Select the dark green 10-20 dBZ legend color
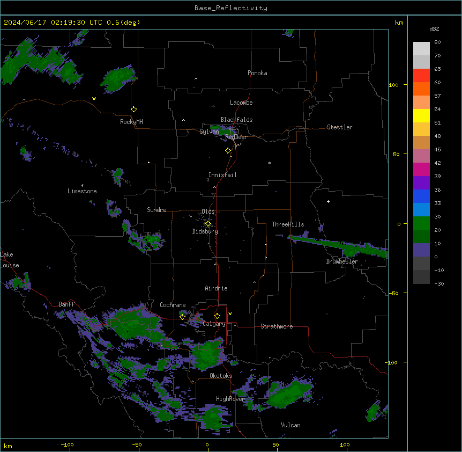 (x=421, y=237)
